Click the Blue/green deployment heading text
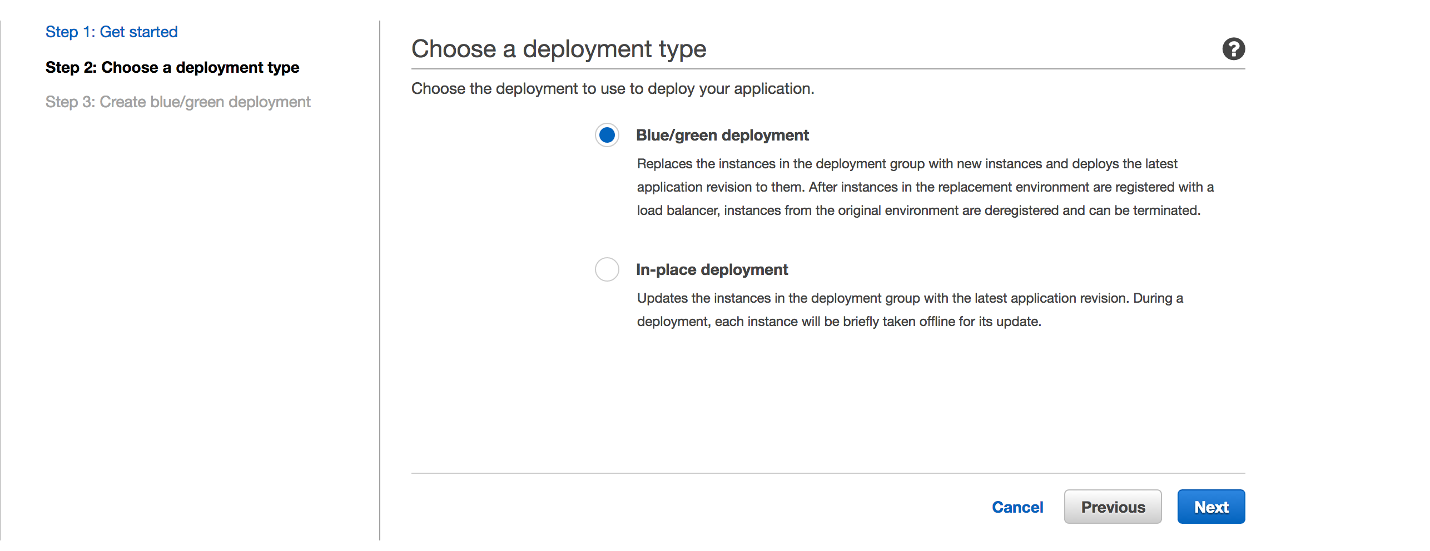This screenshot has width=1430, height=551. (722, 134)
